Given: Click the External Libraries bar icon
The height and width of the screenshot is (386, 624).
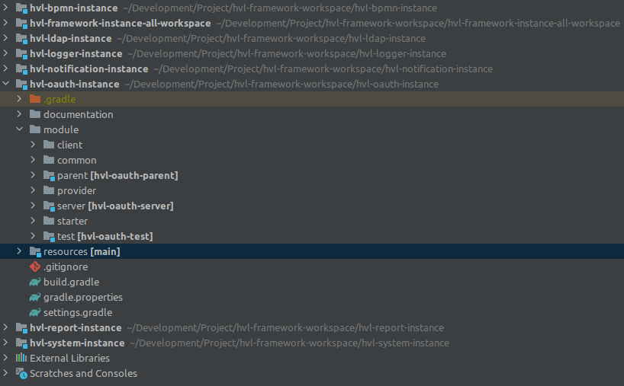Looking at the screenshot, I should 21,358.
